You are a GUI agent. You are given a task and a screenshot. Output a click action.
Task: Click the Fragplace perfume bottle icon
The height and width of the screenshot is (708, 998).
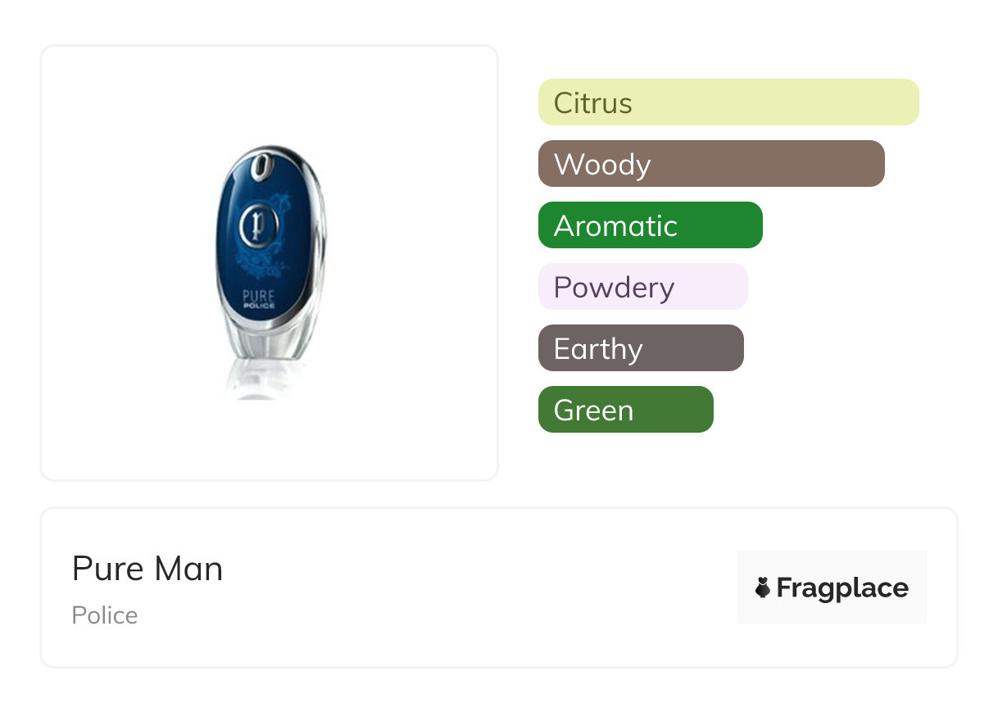[763, 588]
